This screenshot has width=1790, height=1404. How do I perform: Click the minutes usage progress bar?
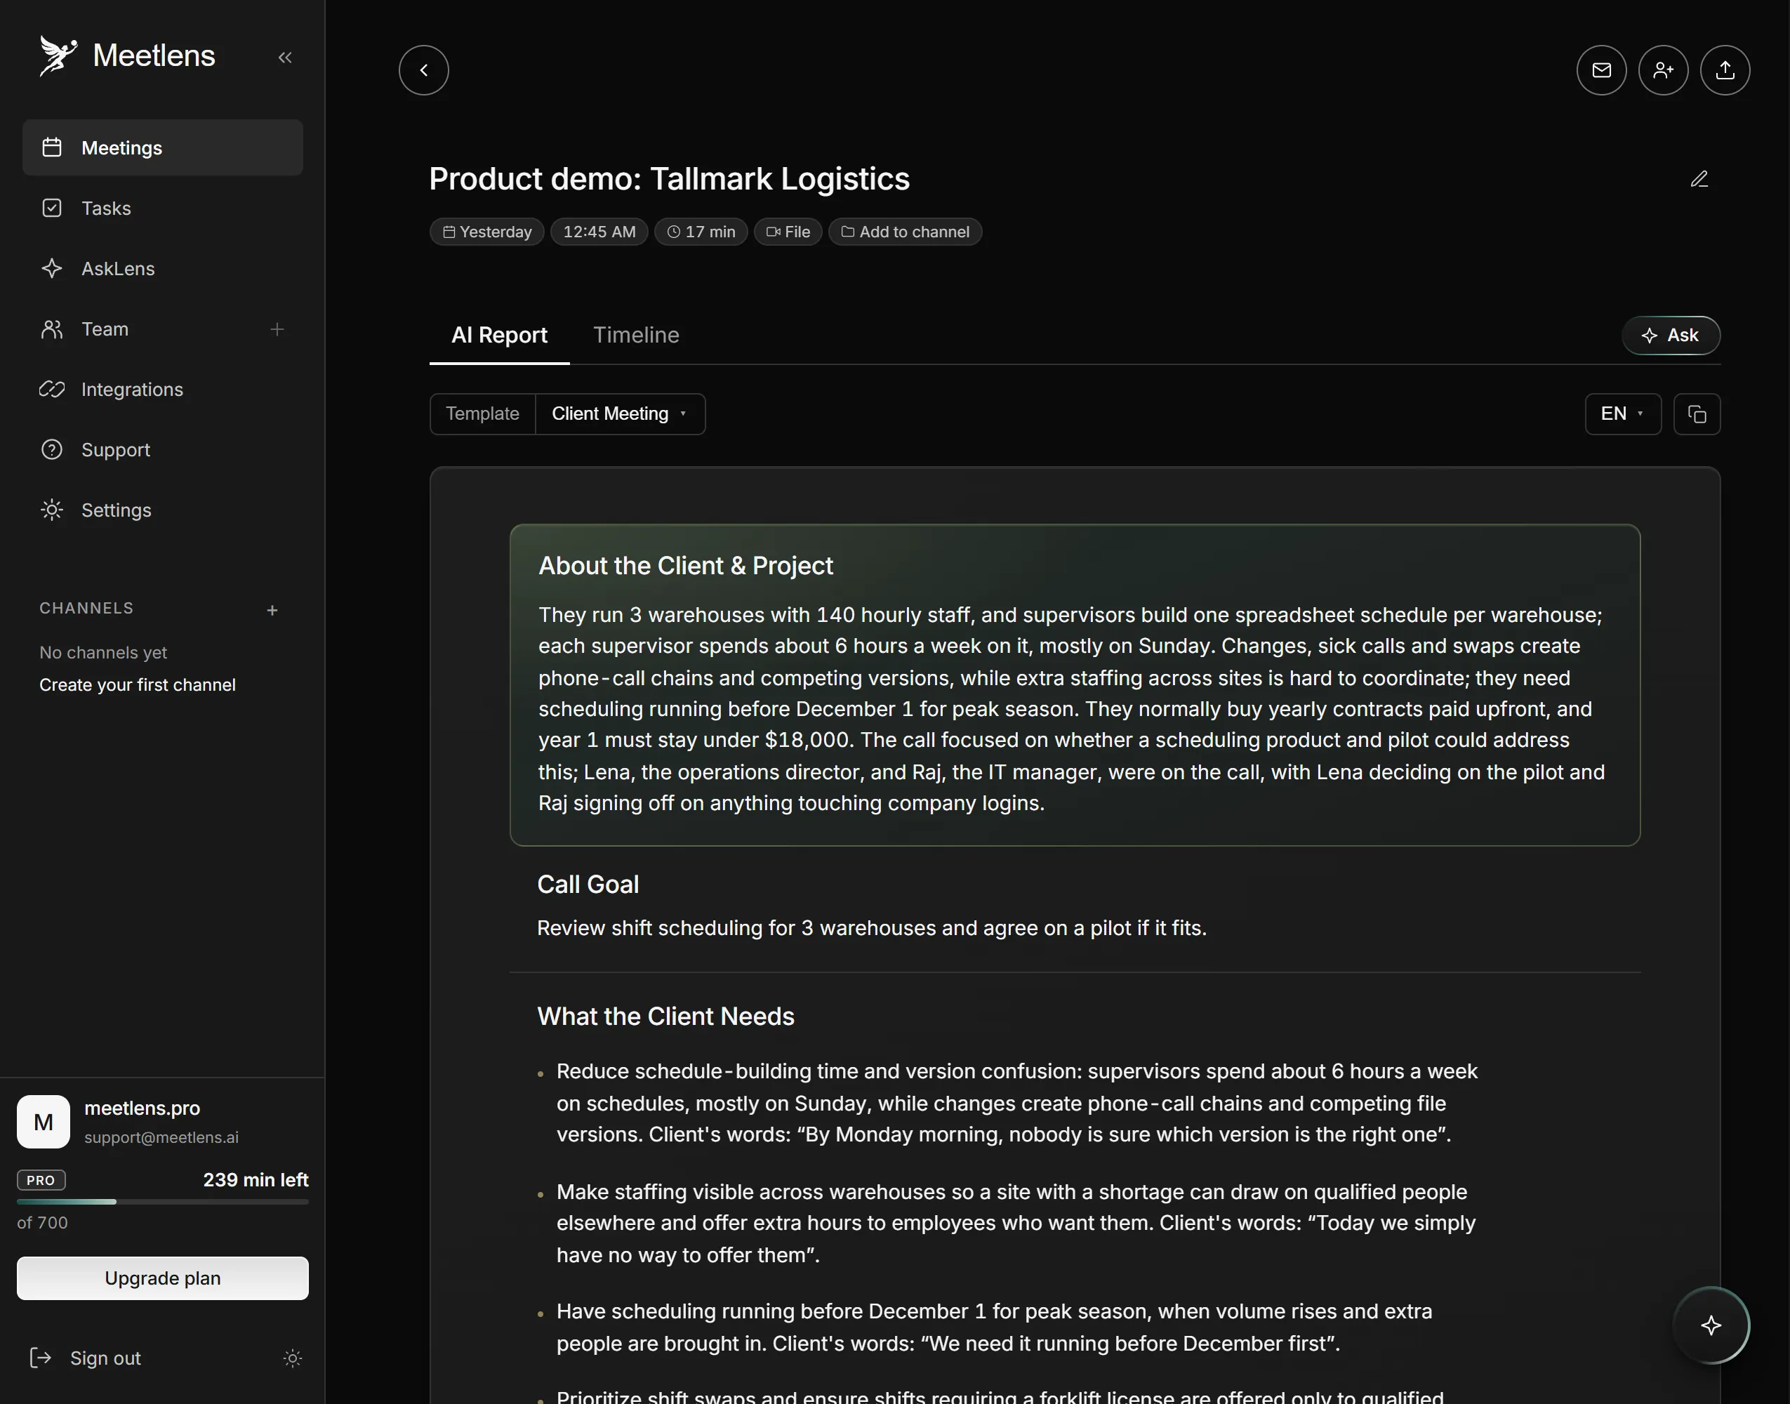(163, 1202)
